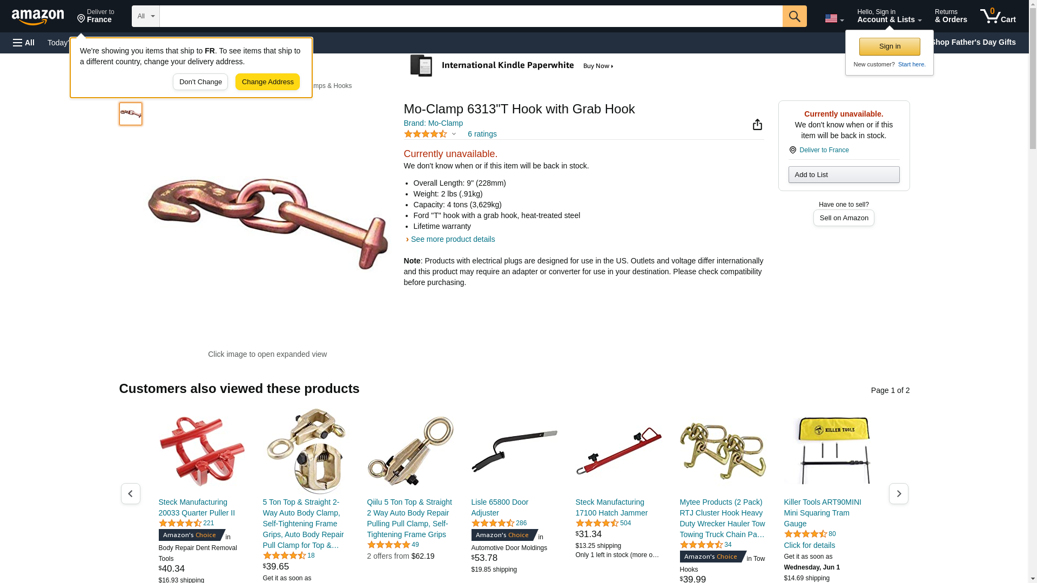Expand the star rating breakdown chevron

pyautogui.click(x=454, y=134)
